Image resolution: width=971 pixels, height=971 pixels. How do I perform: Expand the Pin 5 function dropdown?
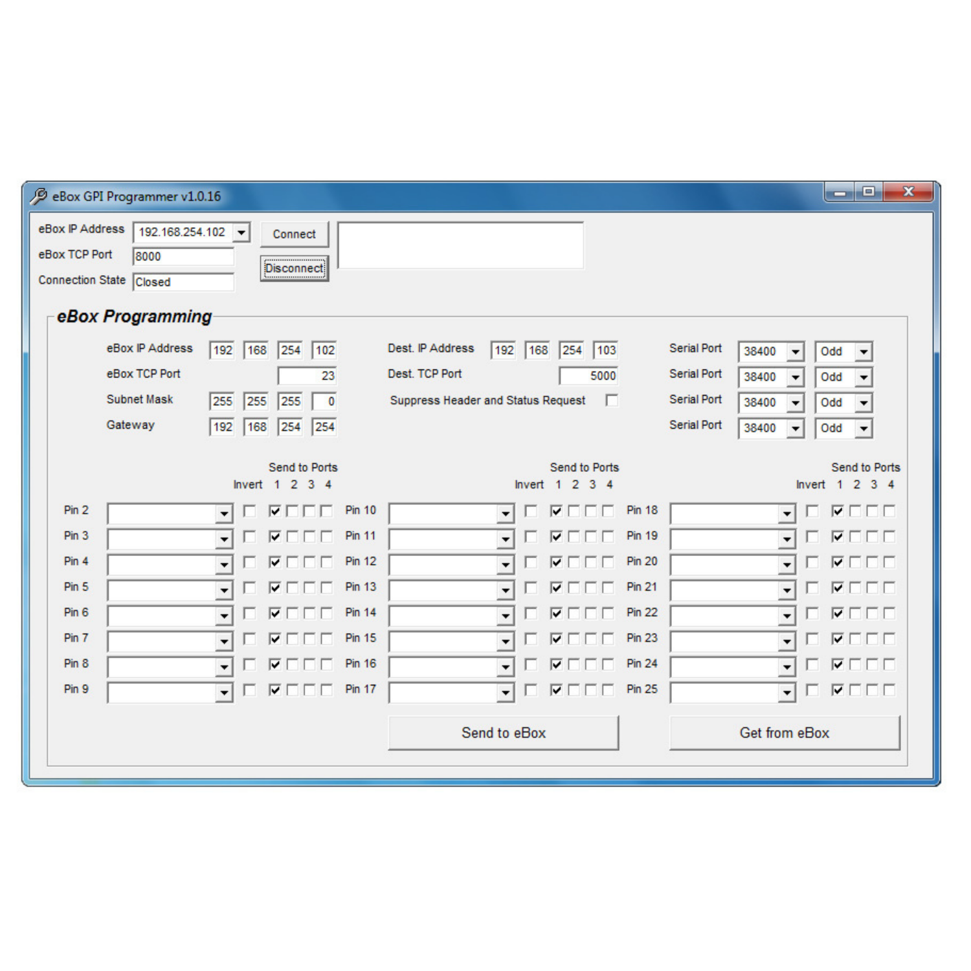coord(224,590)
